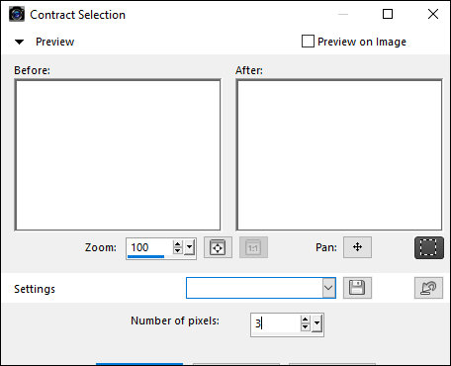Open the Settings presets dropdown
Screen dimensions: 451x366
[x=328, y=288]
